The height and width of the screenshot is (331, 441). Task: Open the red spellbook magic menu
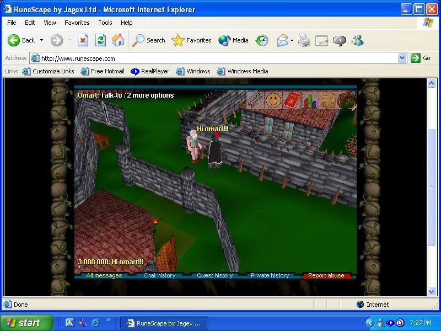pos(292,100)
